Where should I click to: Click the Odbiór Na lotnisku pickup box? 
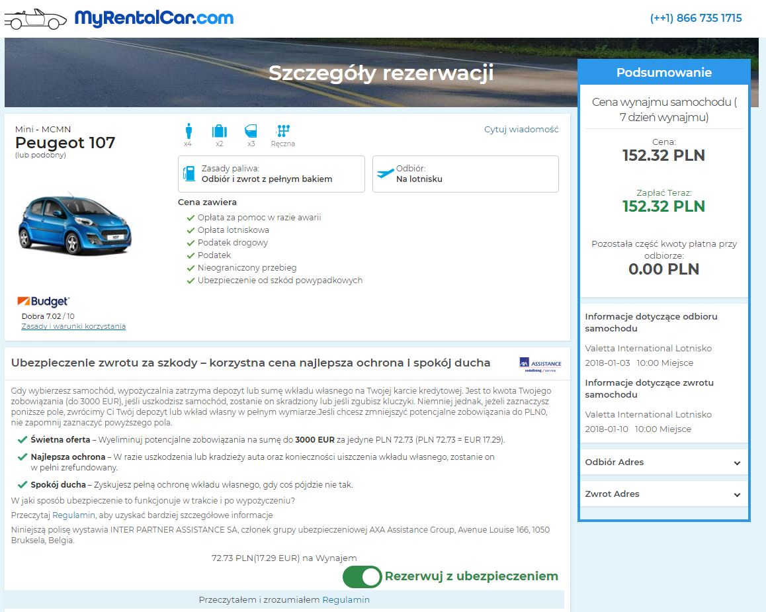click(x=466, y=174)
